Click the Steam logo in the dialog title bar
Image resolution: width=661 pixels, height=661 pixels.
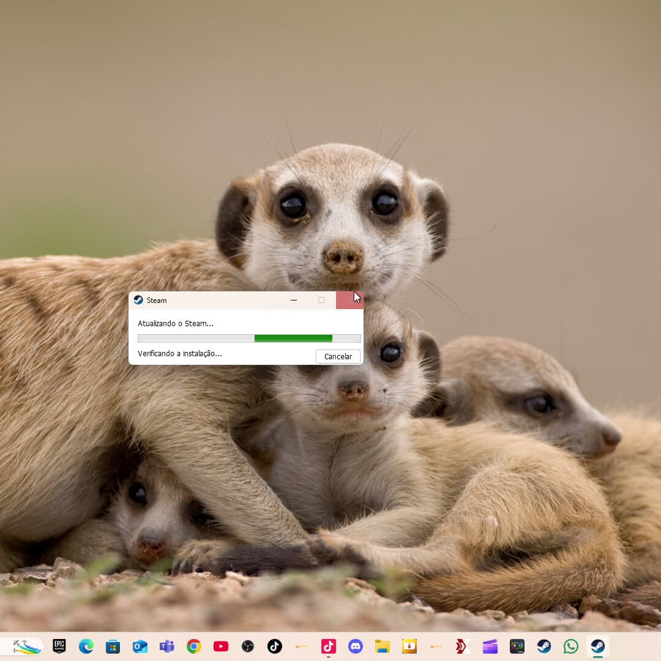pos(138,300)
